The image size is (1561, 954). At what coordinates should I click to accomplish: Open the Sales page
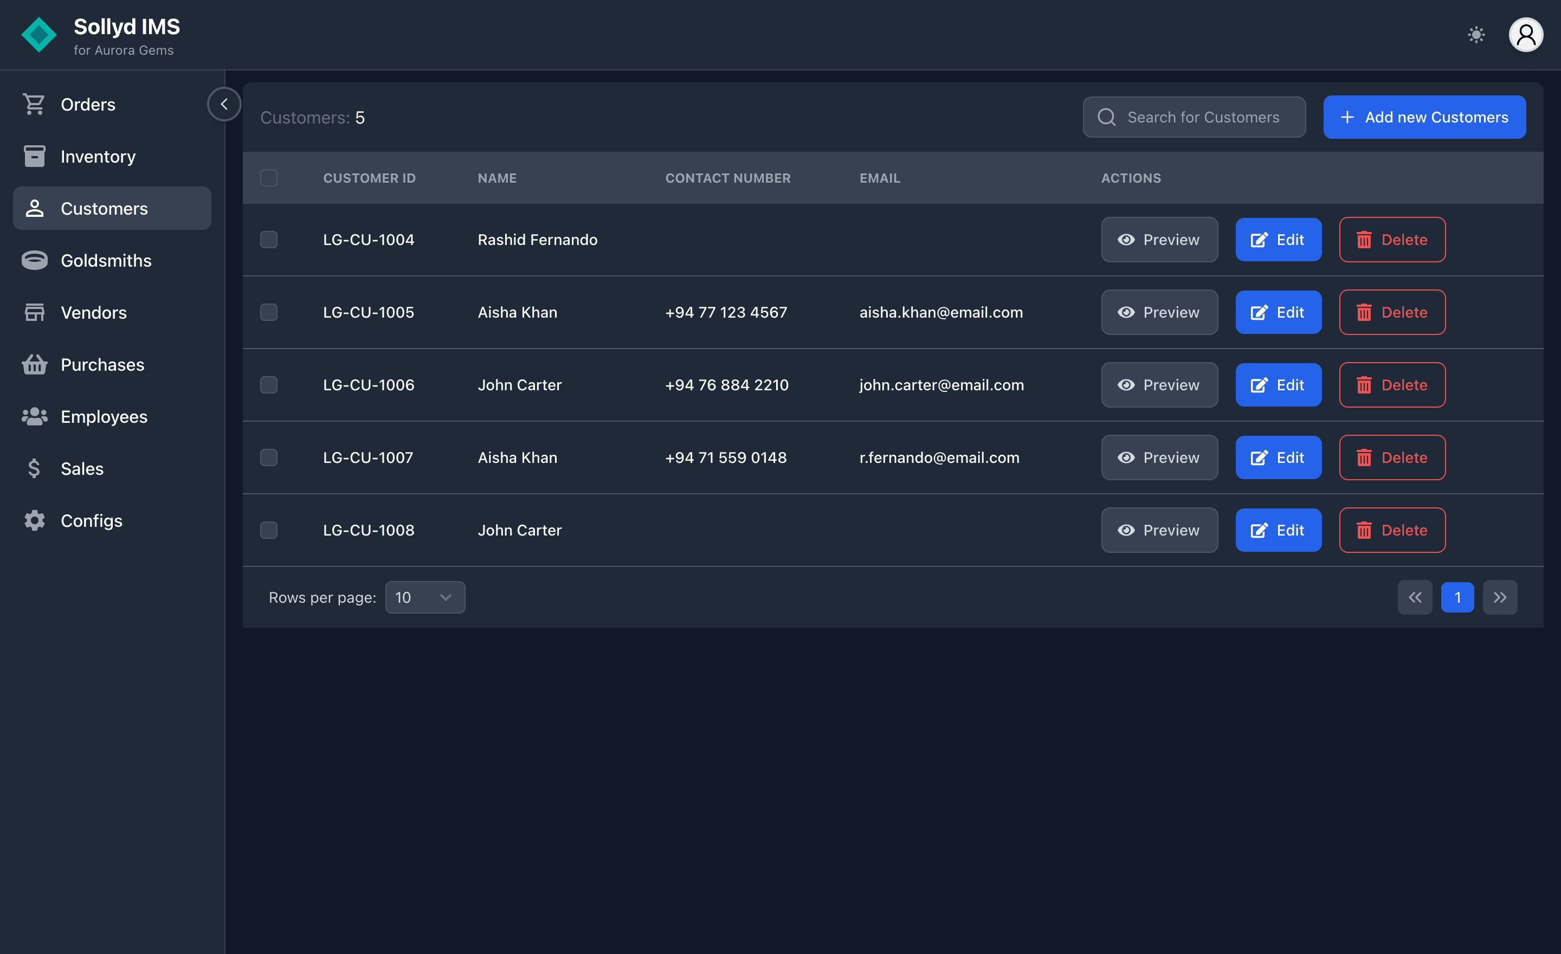112,468
